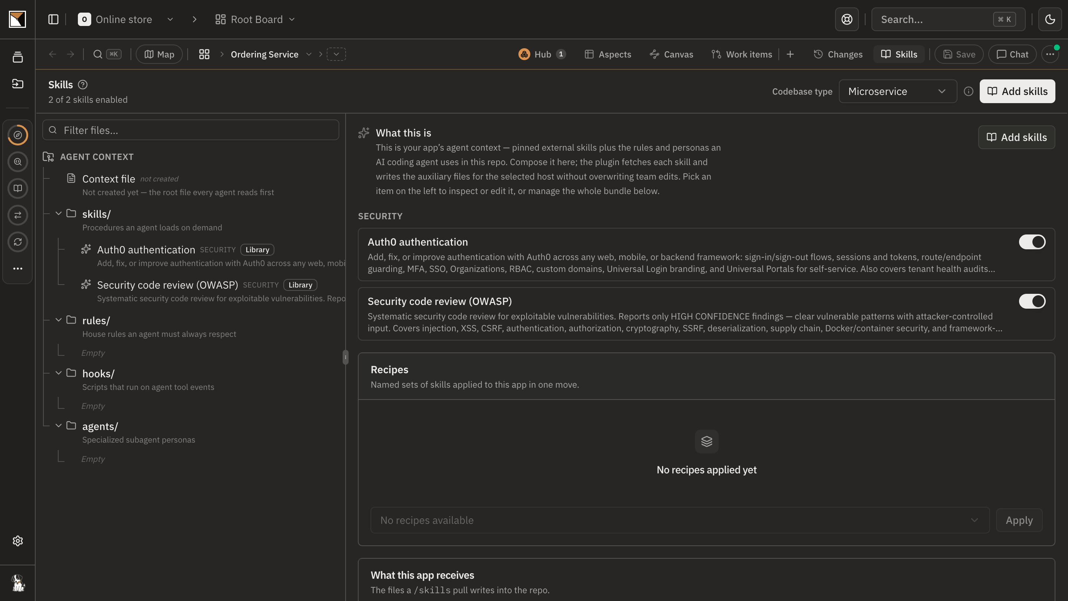The width and height of the screenshot is (1068, 601).
Task: Click the Map button
Action: [159, 54]
